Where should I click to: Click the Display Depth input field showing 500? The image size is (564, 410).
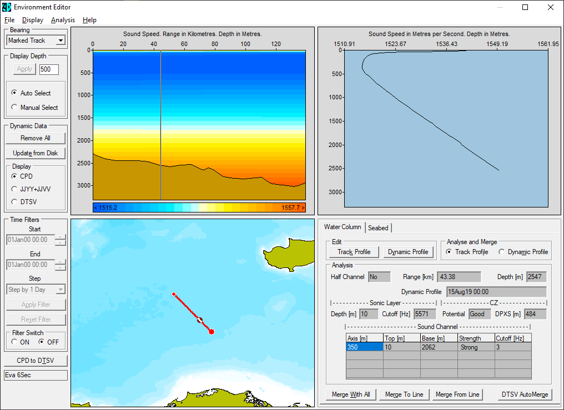(x=49, y=69)
